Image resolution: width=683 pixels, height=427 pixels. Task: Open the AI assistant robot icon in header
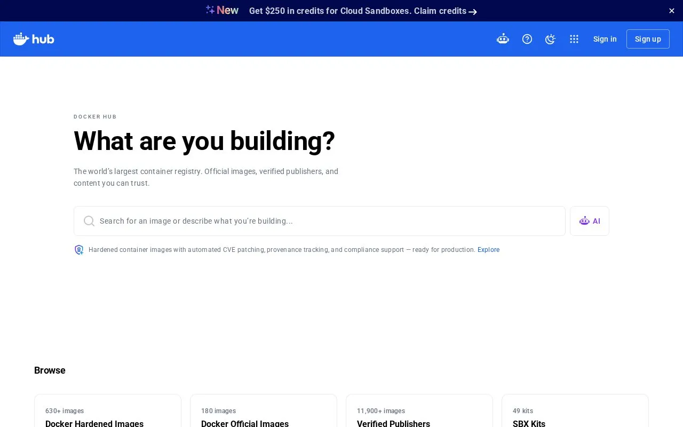pos(503,39)
